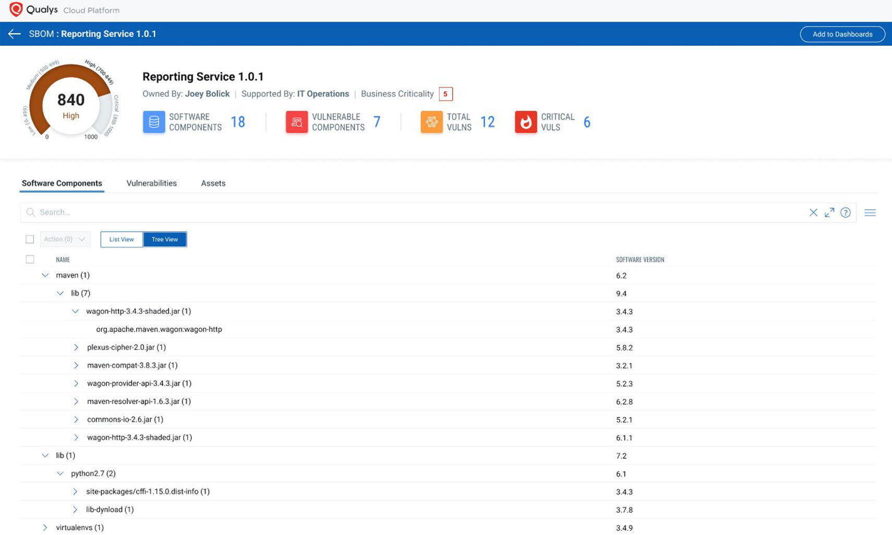Viewport: 892px width, 535px height.
Task: Expand the virtualenvs (1) node
Action: point(45,528)
